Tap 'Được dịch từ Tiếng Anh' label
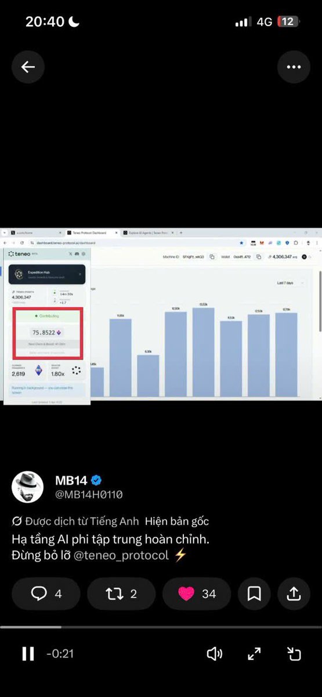Screen dimensions: 322x697 [x=81, y=522]
